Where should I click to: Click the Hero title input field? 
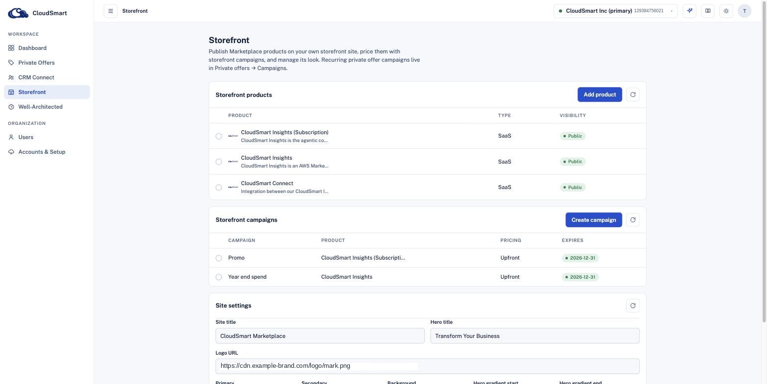[x=535, y=336]
